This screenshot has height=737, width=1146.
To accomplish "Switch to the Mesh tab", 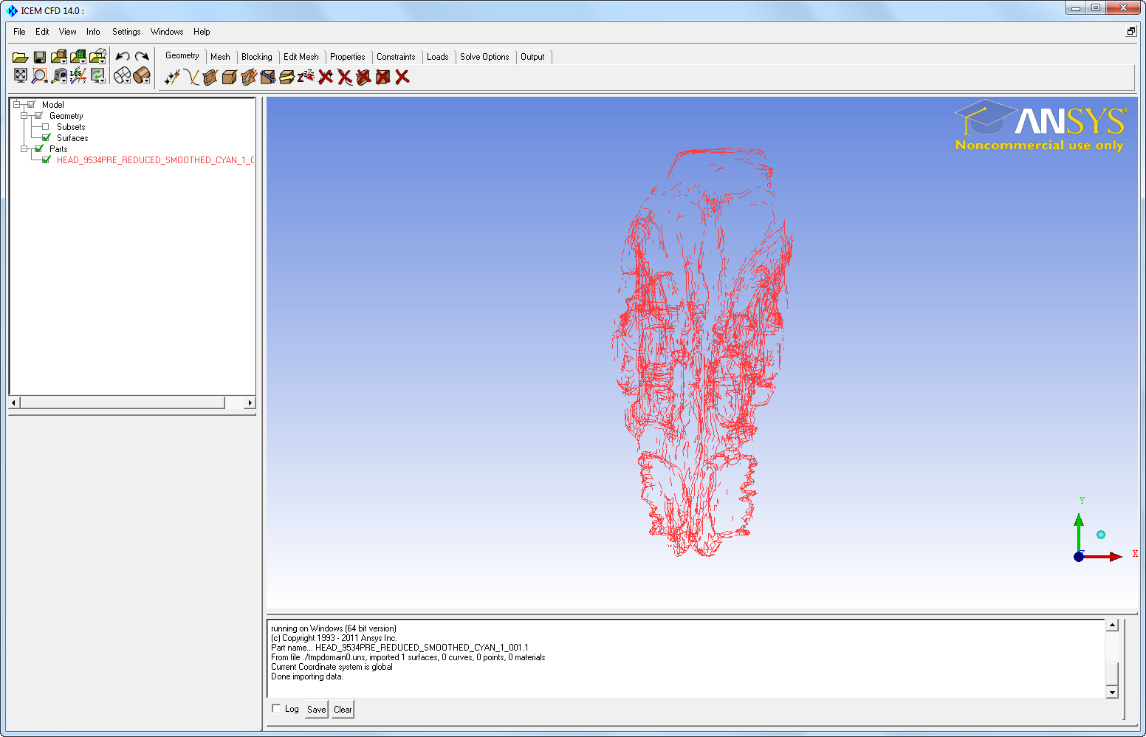I will pos(220,57).
